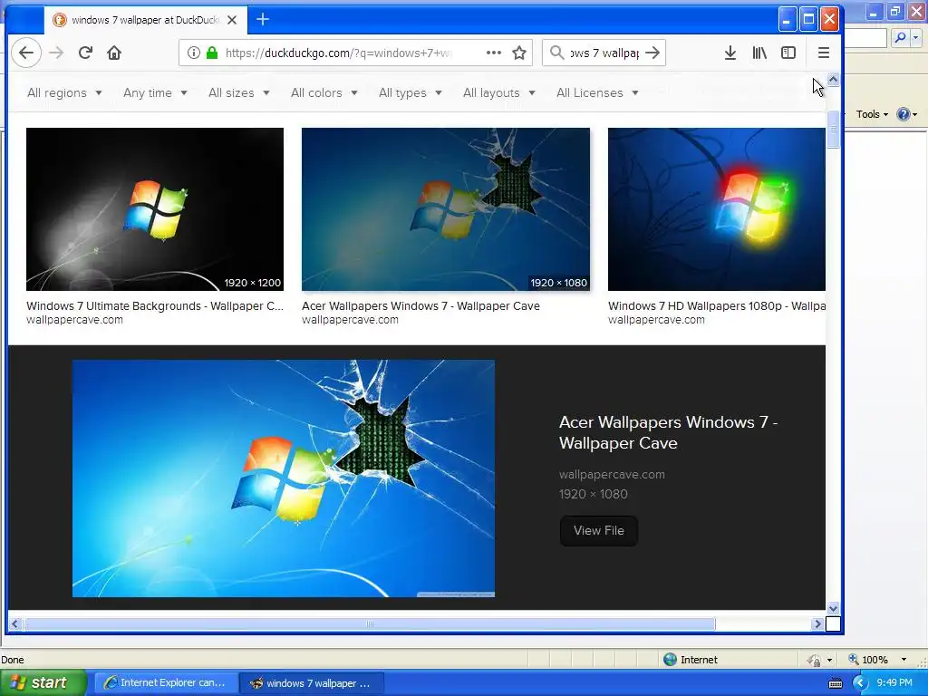
Task: Click the vertical scrollbar thumb
Action: [833, 130]
